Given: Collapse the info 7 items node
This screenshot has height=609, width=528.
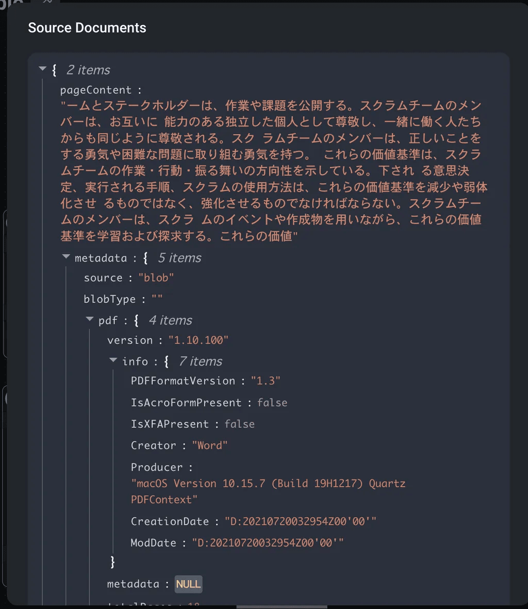Looking at the screenshot, I should click(113, 360).
